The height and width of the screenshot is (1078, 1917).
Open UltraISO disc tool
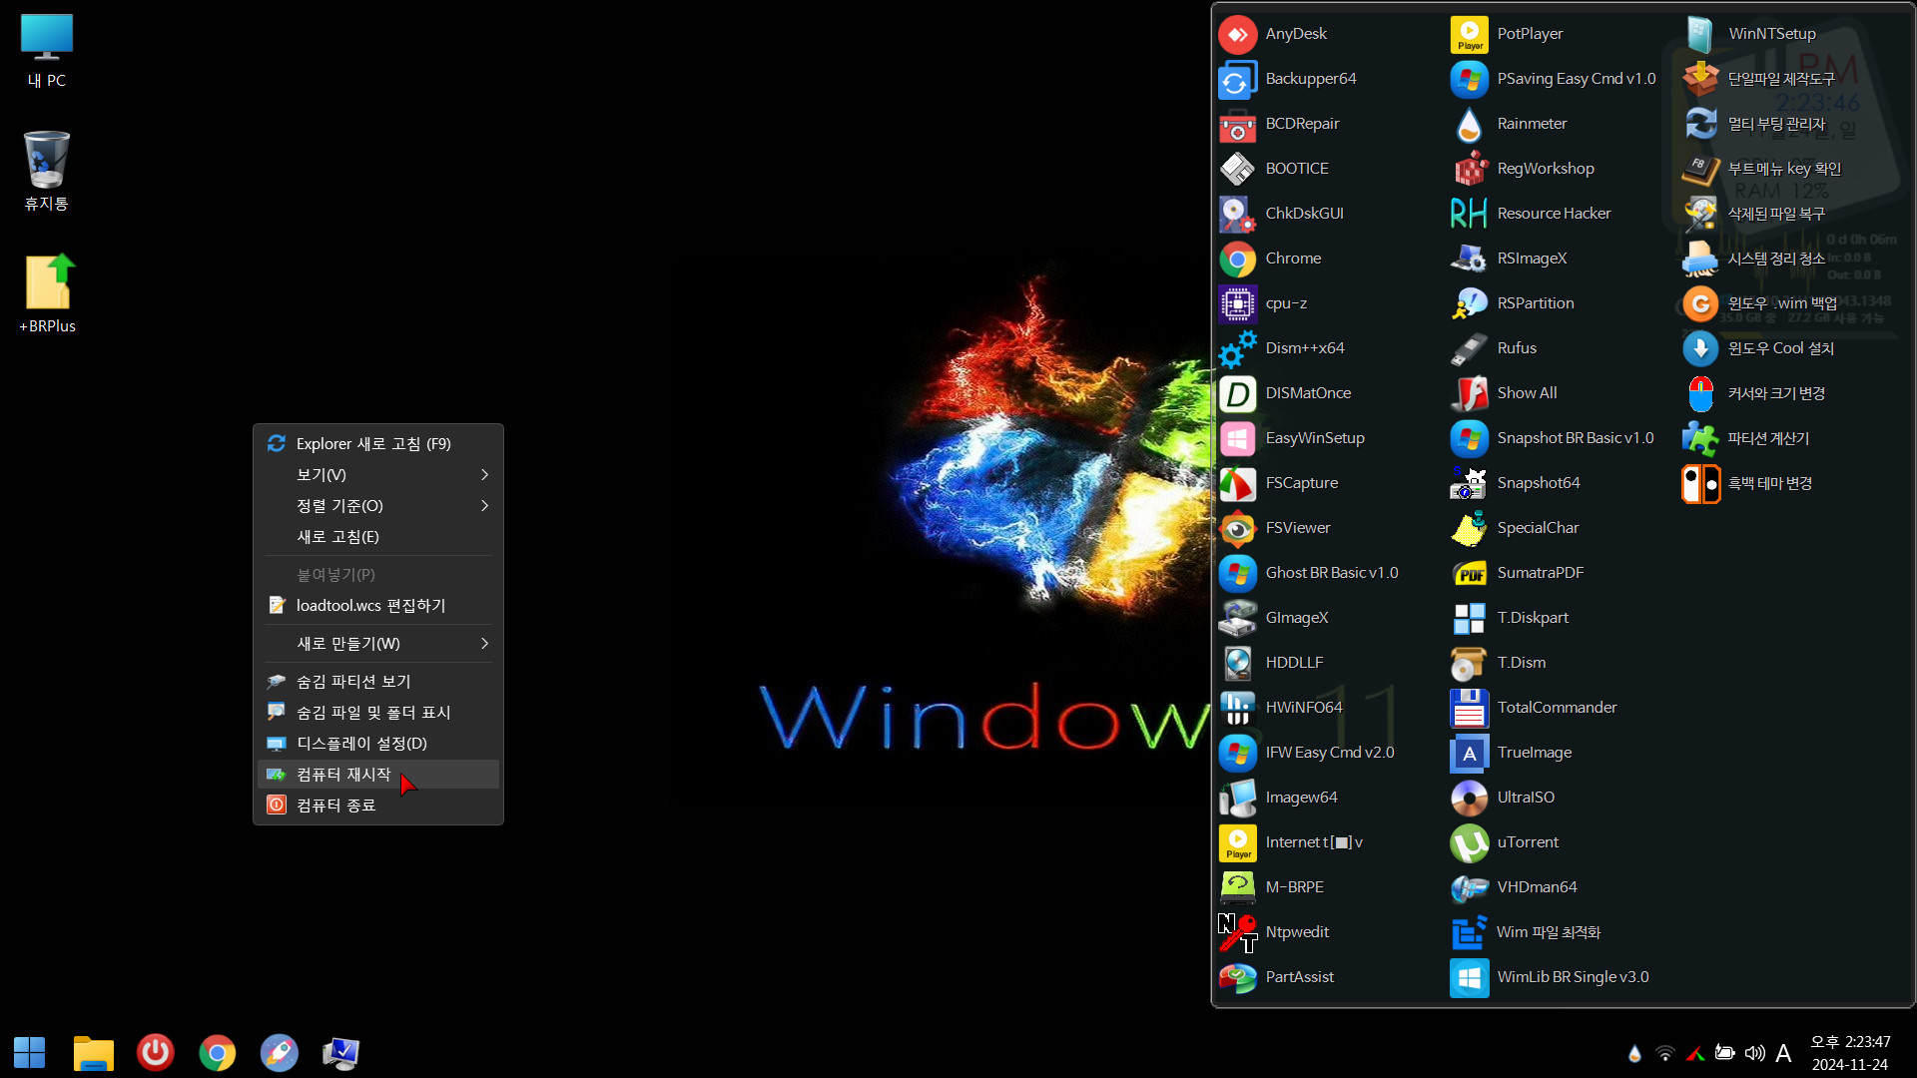coord(1503,798)
